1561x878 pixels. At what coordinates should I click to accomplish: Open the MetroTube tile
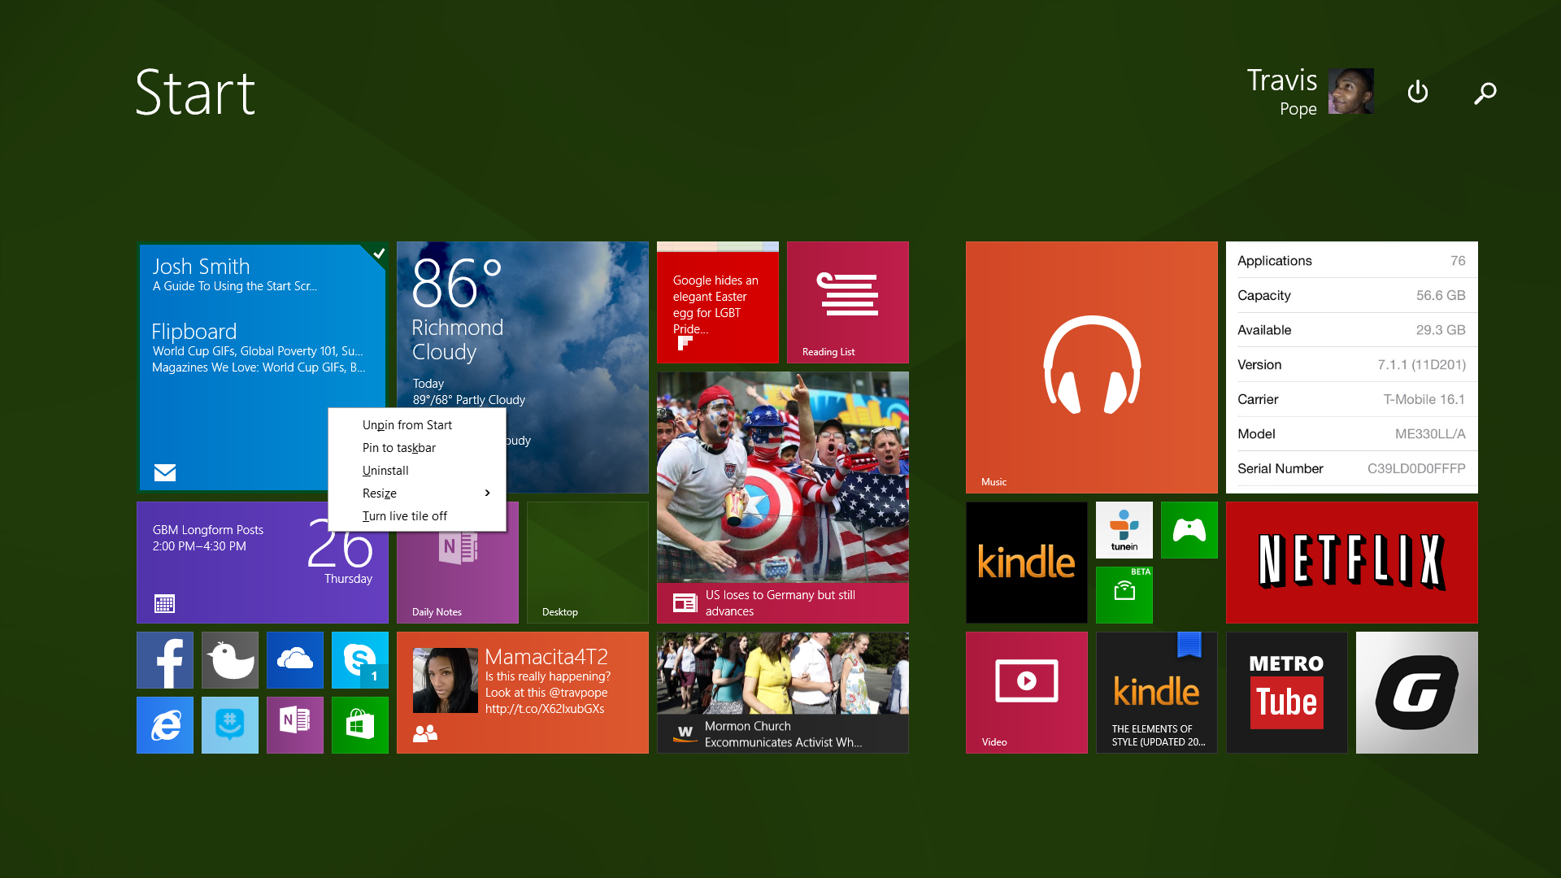[x=1287, y=693]
